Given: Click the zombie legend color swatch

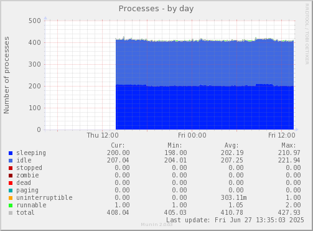Looking at the screenshot, I should pyautogui.click(x=11, y=176).
